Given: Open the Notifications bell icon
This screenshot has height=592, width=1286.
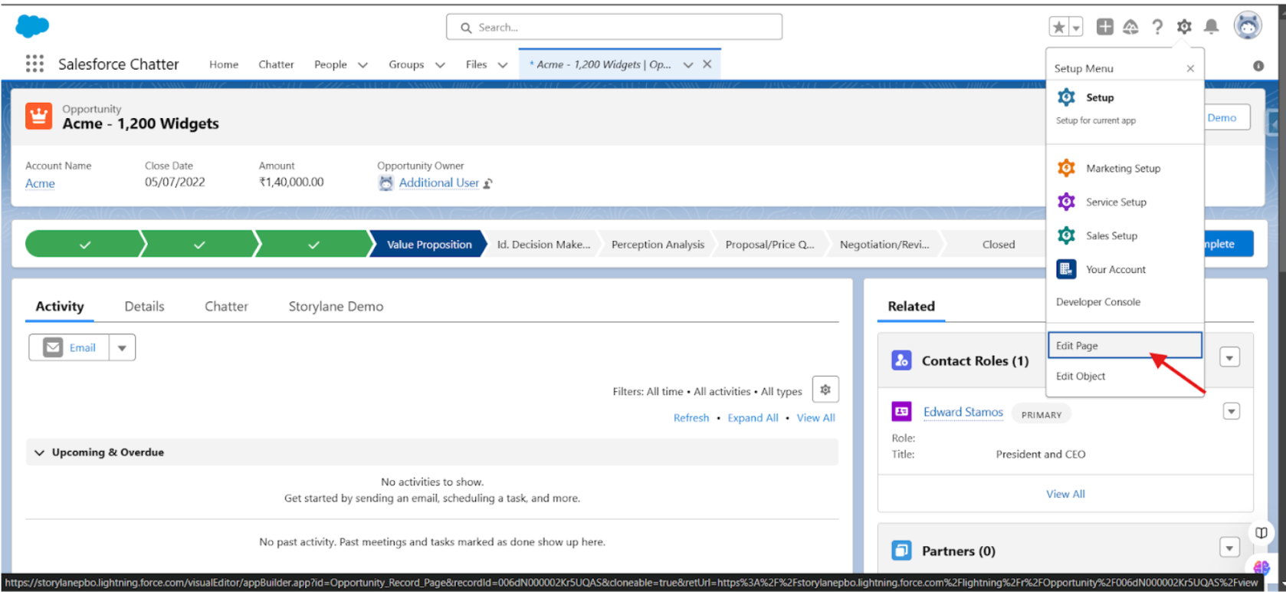Looking at the screenshot, I should [1211, 28].
